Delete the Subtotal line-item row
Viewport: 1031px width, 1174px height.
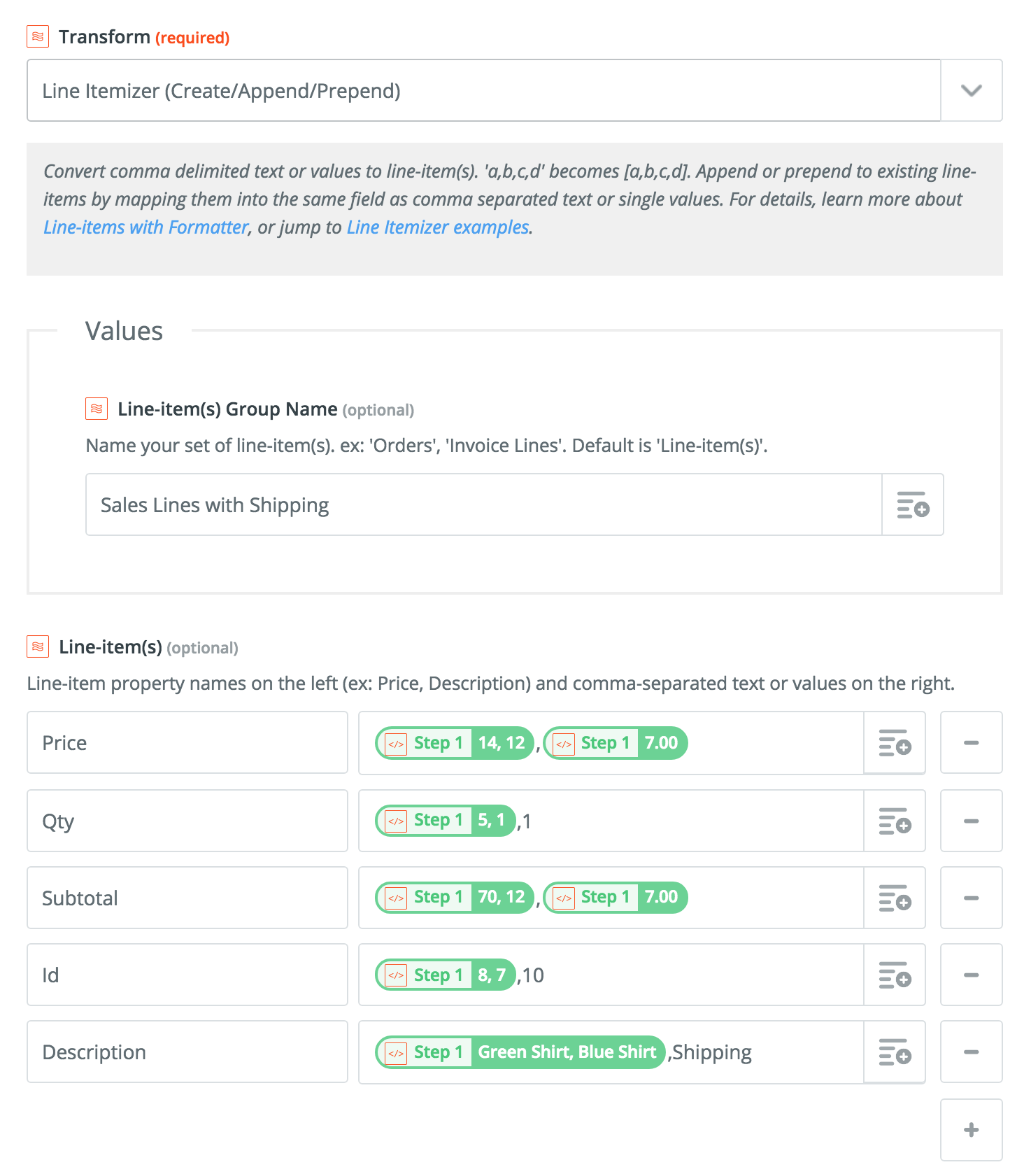pos(971,898)
